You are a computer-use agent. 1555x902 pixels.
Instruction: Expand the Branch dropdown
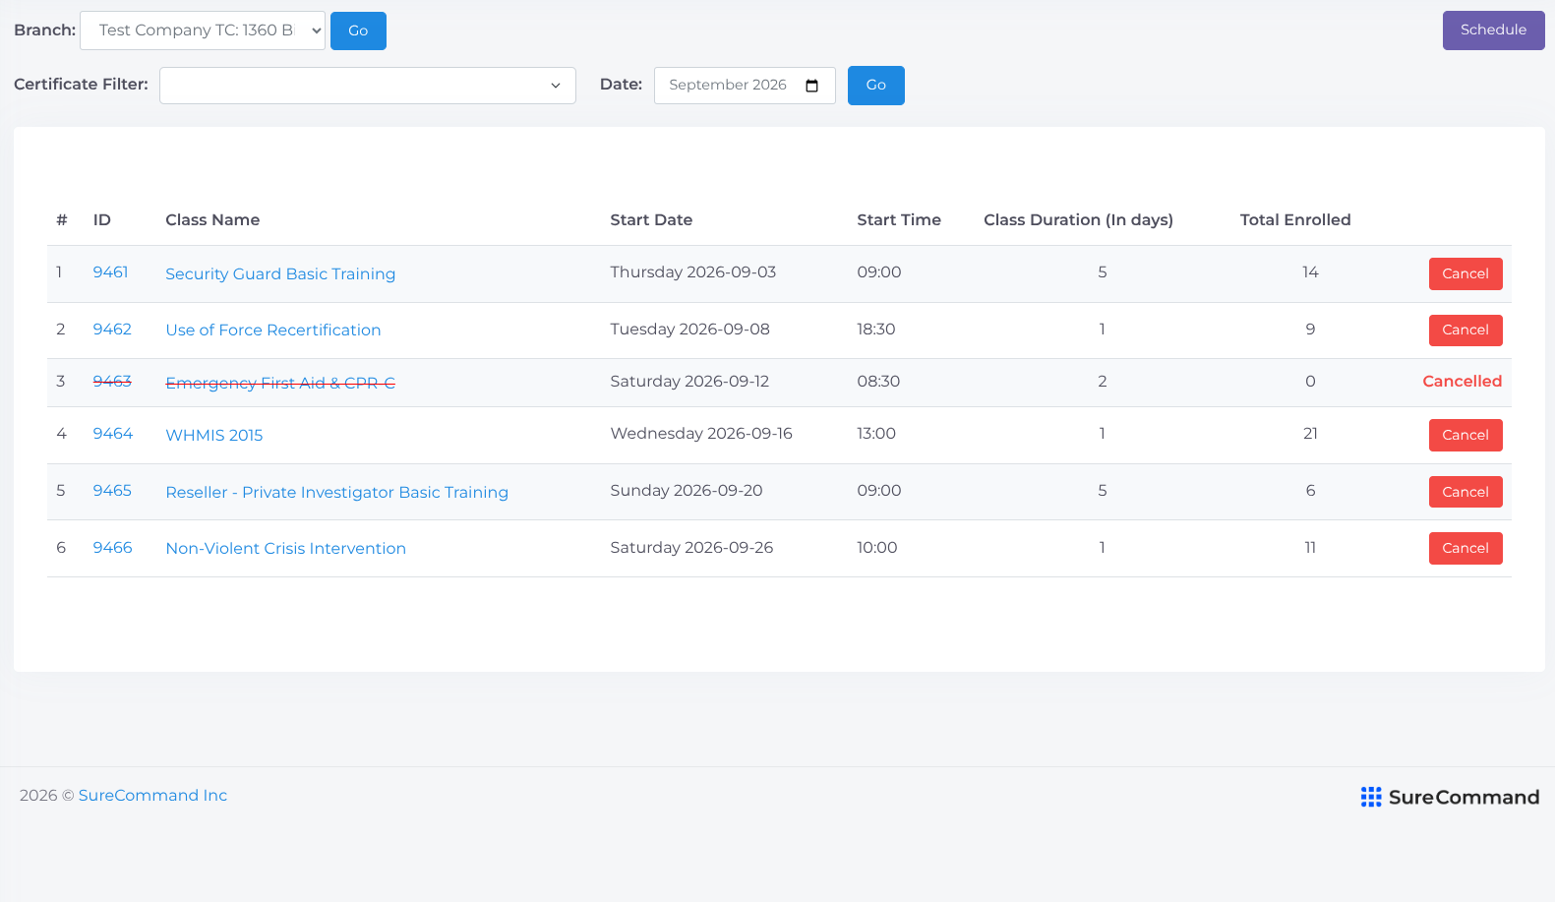[203, 30]
